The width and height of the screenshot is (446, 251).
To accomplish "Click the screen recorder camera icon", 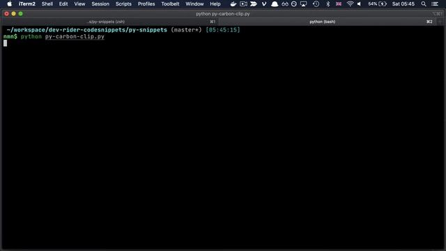I will point(243,4).
